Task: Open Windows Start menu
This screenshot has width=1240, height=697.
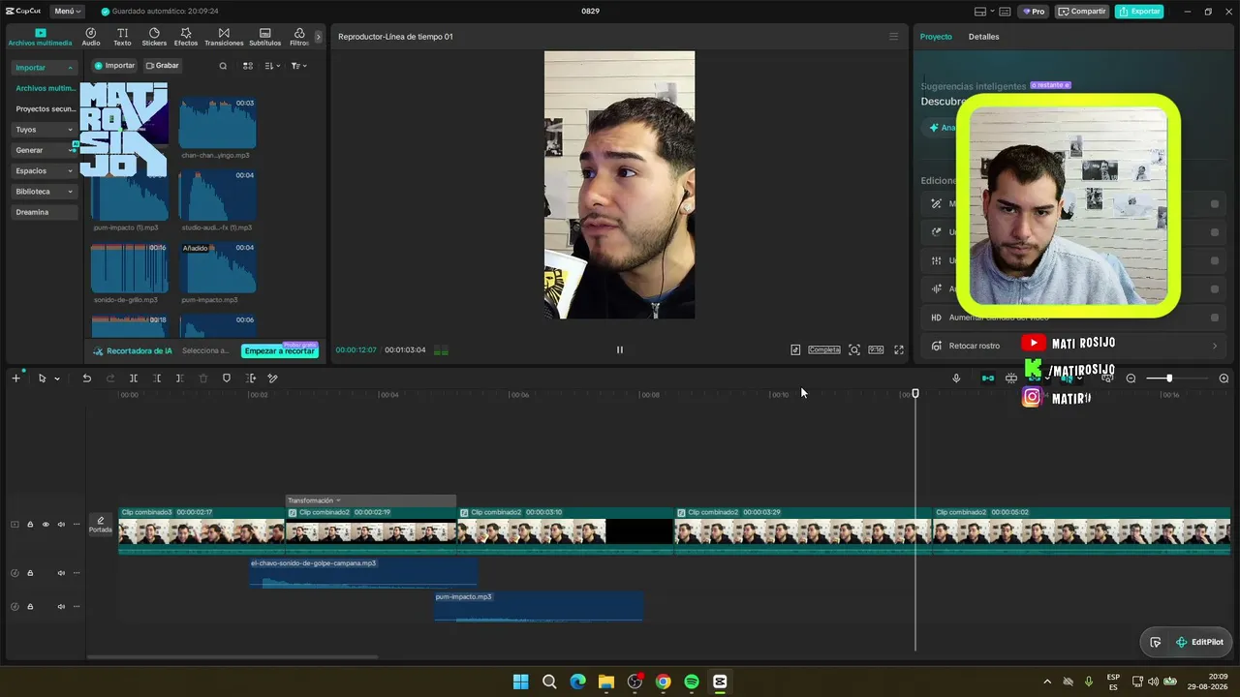Action: click(x=520, y=682)
